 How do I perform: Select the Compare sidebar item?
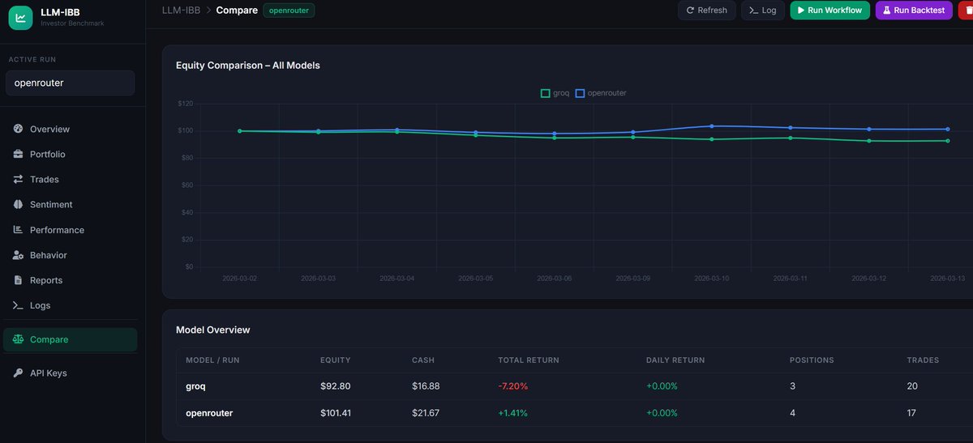71,339
